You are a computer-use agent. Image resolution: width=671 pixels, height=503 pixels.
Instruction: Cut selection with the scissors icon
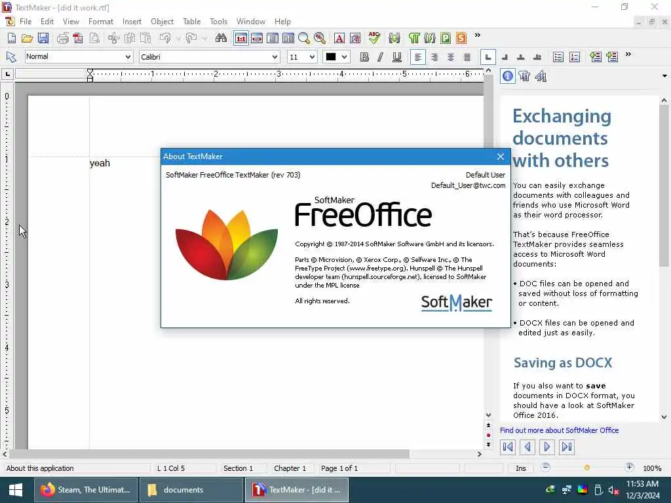pyautogui.click(x=113, y=38)
